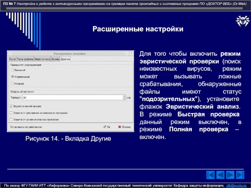Enable protection from adware and spyware

point(11,113)
